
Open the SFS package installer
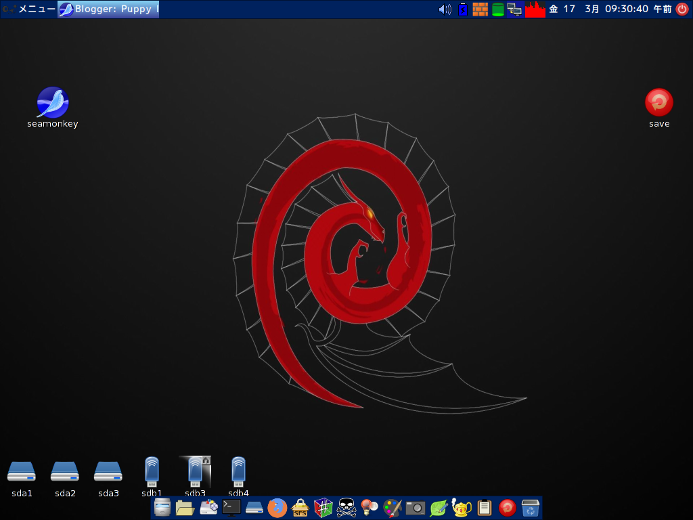tap(301, 506)
